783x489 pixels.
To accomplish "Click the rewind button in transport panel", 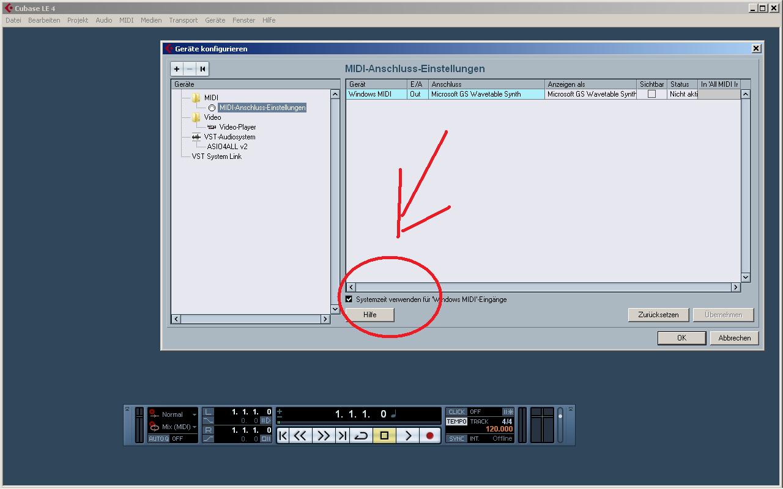I will coord(300,436).
